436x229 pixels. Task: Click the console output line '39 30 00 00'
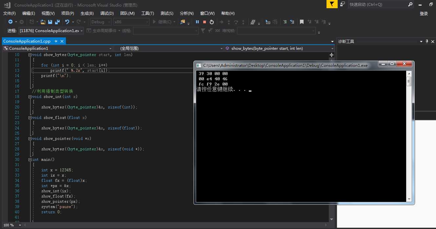click(213, 74)
